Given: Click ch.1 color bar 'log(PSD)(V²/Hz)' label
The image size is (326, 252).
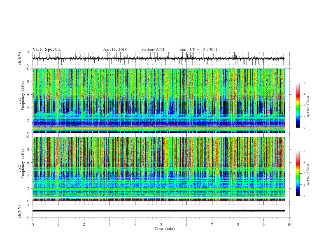Looking at the screenshot, I should pos(308,107).
